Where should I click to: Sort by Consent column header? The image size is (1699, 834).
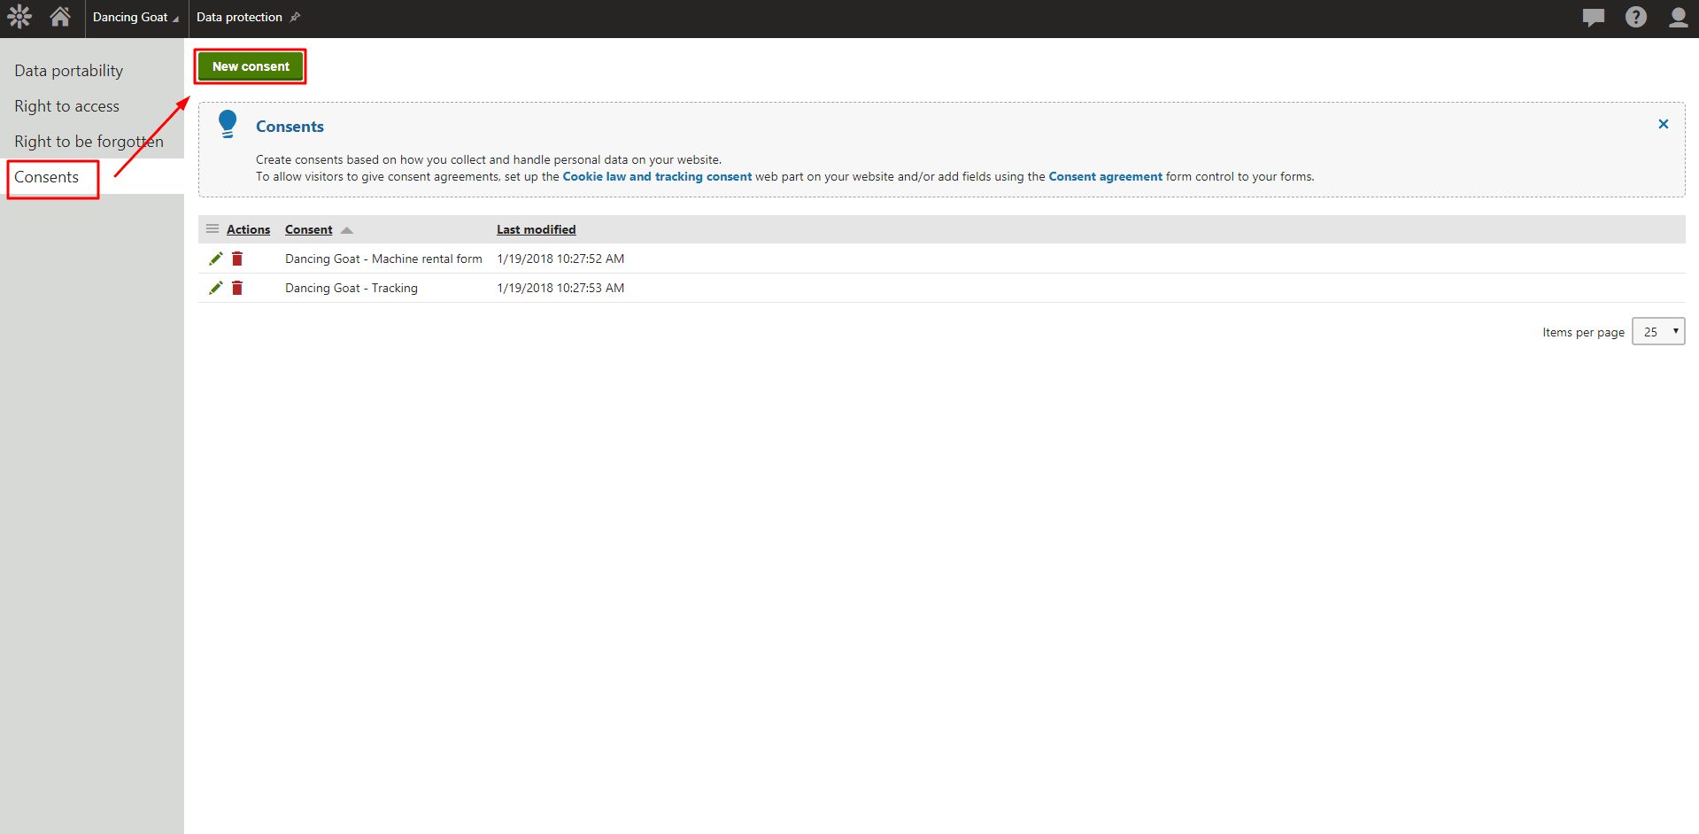[x=308, y=229]
